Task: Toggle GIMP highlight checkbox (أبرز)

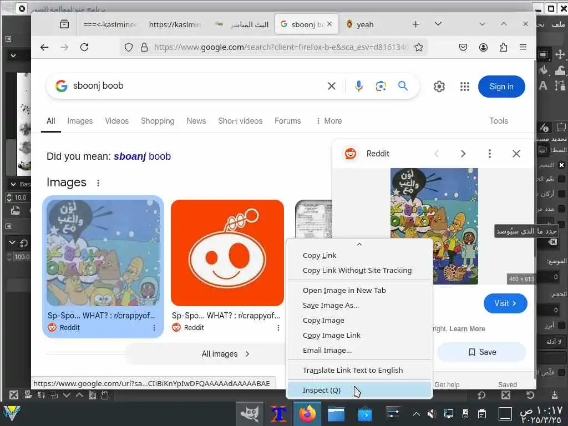Action: pyautogui.click(x=562, y=325)
